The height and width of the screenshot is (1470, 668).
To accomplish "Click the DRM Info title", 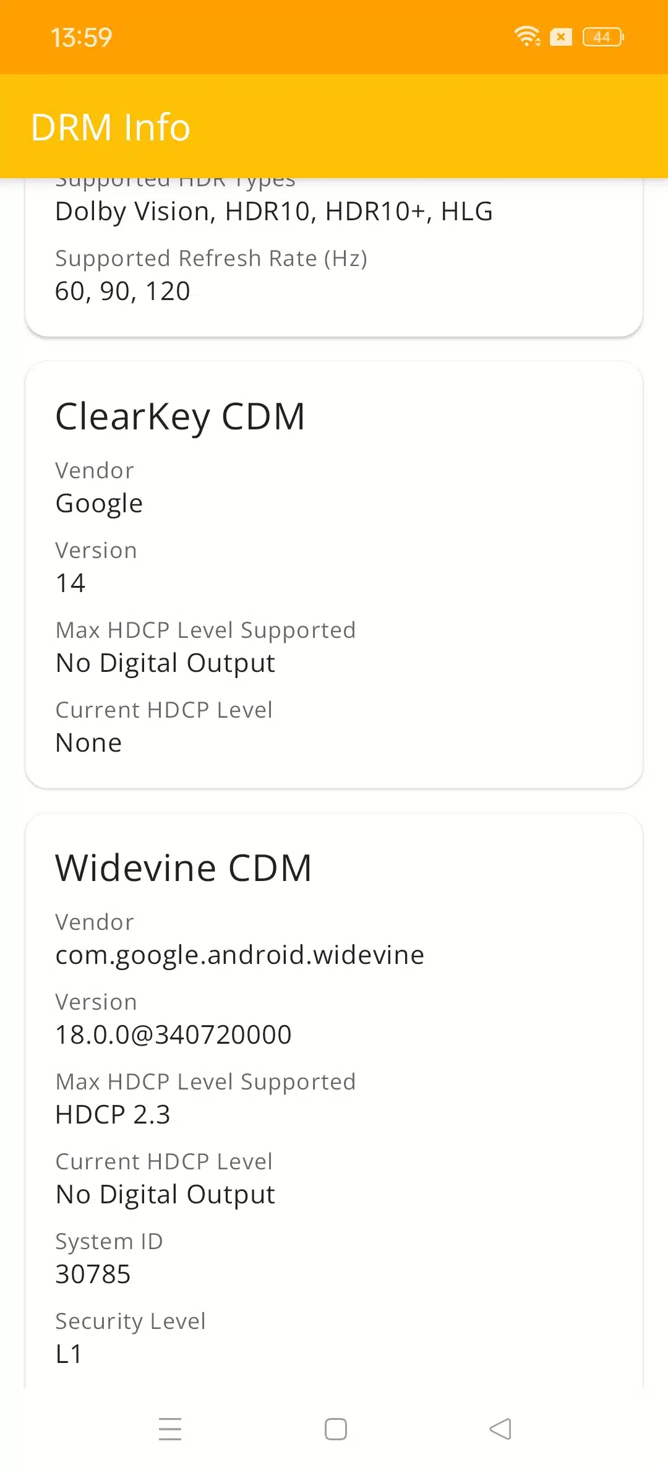I will pyautogui.click(x=111, y=127).
